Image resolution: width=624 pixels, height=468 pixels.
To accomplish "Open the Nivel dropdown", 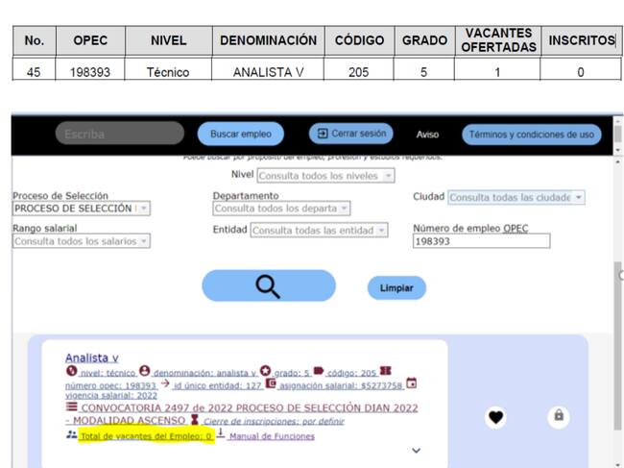I will (324, 176).
